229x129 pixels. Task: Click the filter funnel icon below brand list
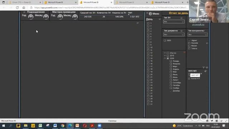[x=204, y=67]
